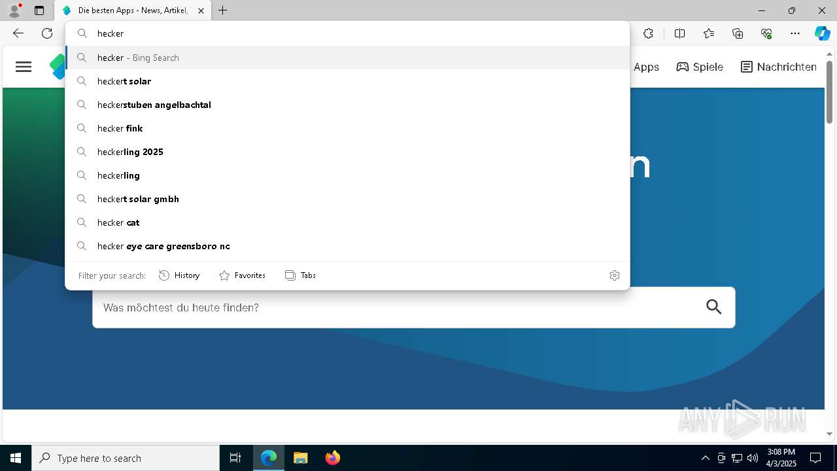Screen dimensions: 837x471
Task: Pick 'heckerstuben angelbachtal' suggestion
Action: [x=347, y=105]
